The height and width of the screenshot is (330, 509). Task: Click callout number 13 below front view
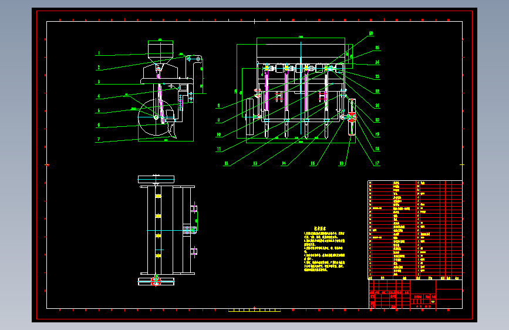point(255,163)
